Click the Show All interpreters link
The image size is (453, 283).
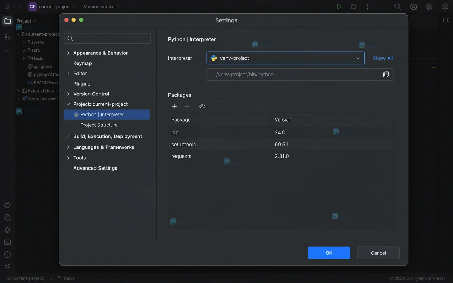tap(383, 58)
